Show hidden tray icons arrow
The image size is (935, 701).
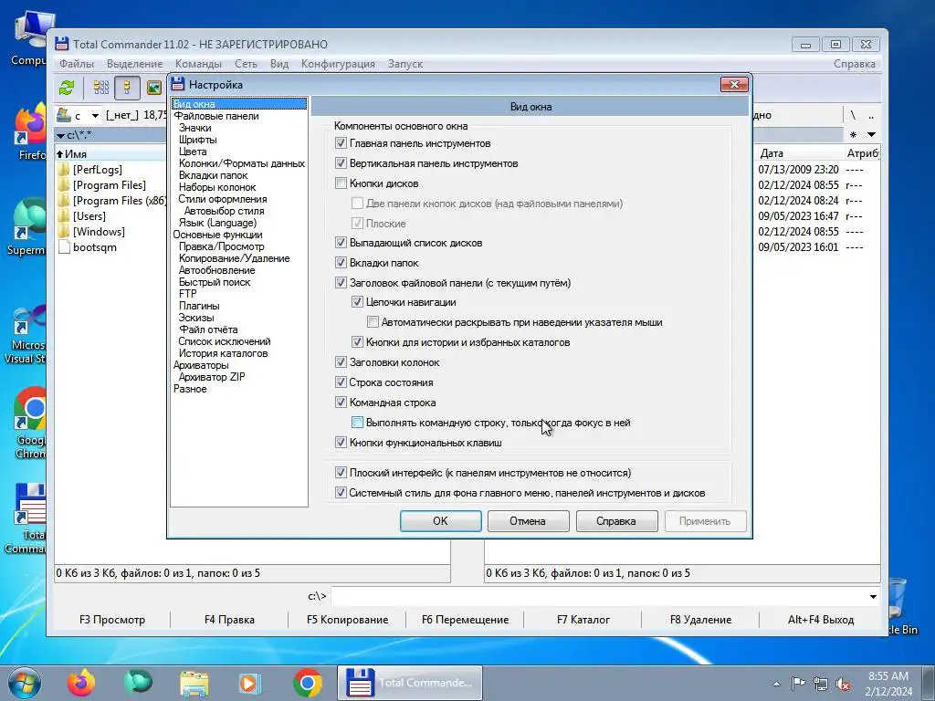(x=776, y=684)
